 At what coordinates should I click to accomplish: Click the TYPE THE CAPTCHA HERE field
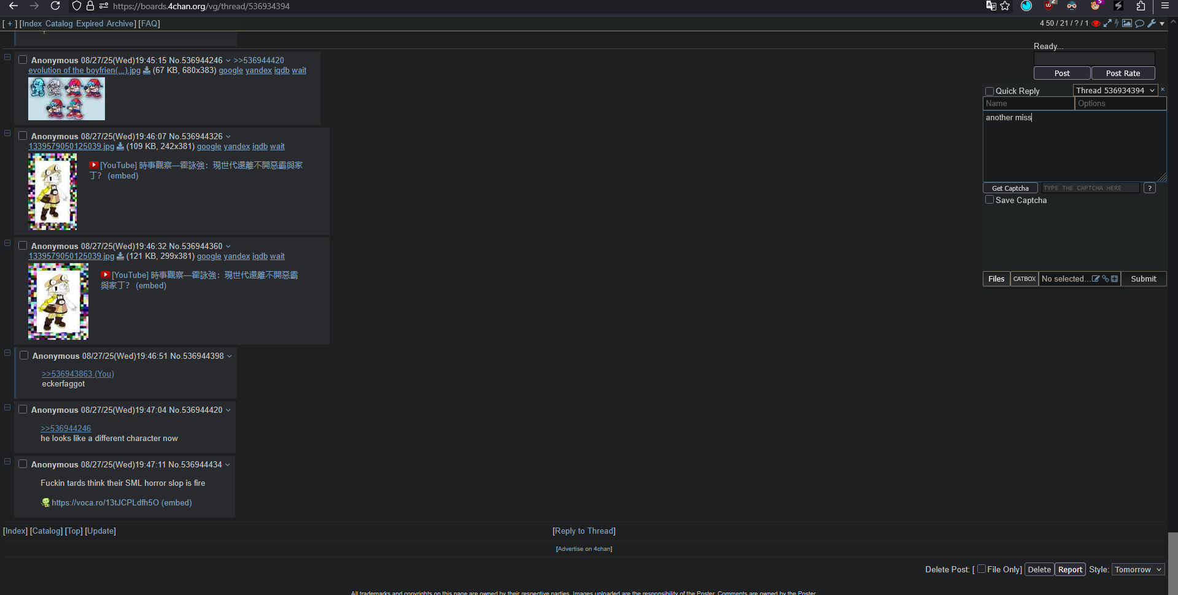[x=1090, y=188]
